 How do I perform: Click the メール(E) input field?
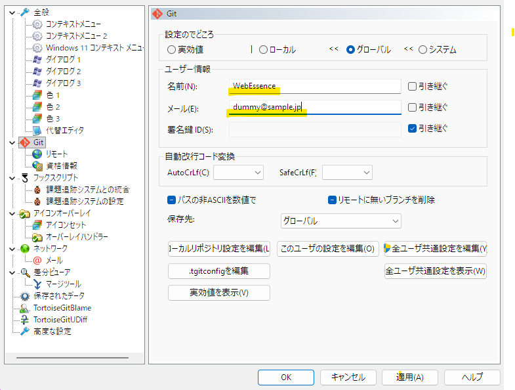[314, 107]
